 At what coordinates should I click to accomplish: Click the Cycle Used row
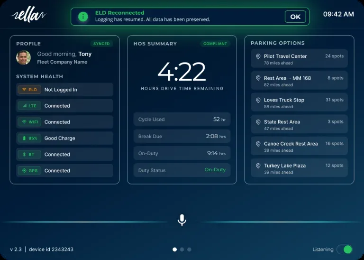coord(182,120)
